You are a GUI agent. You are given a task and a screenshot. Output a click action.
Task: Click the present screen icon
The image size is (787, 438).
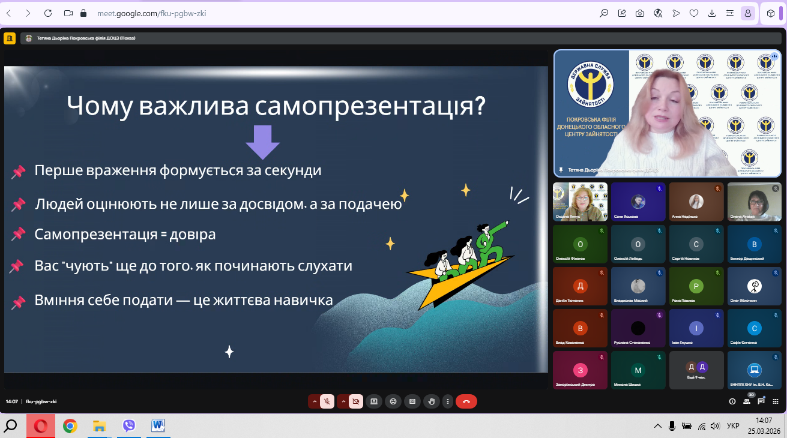[x=374, y=401]
